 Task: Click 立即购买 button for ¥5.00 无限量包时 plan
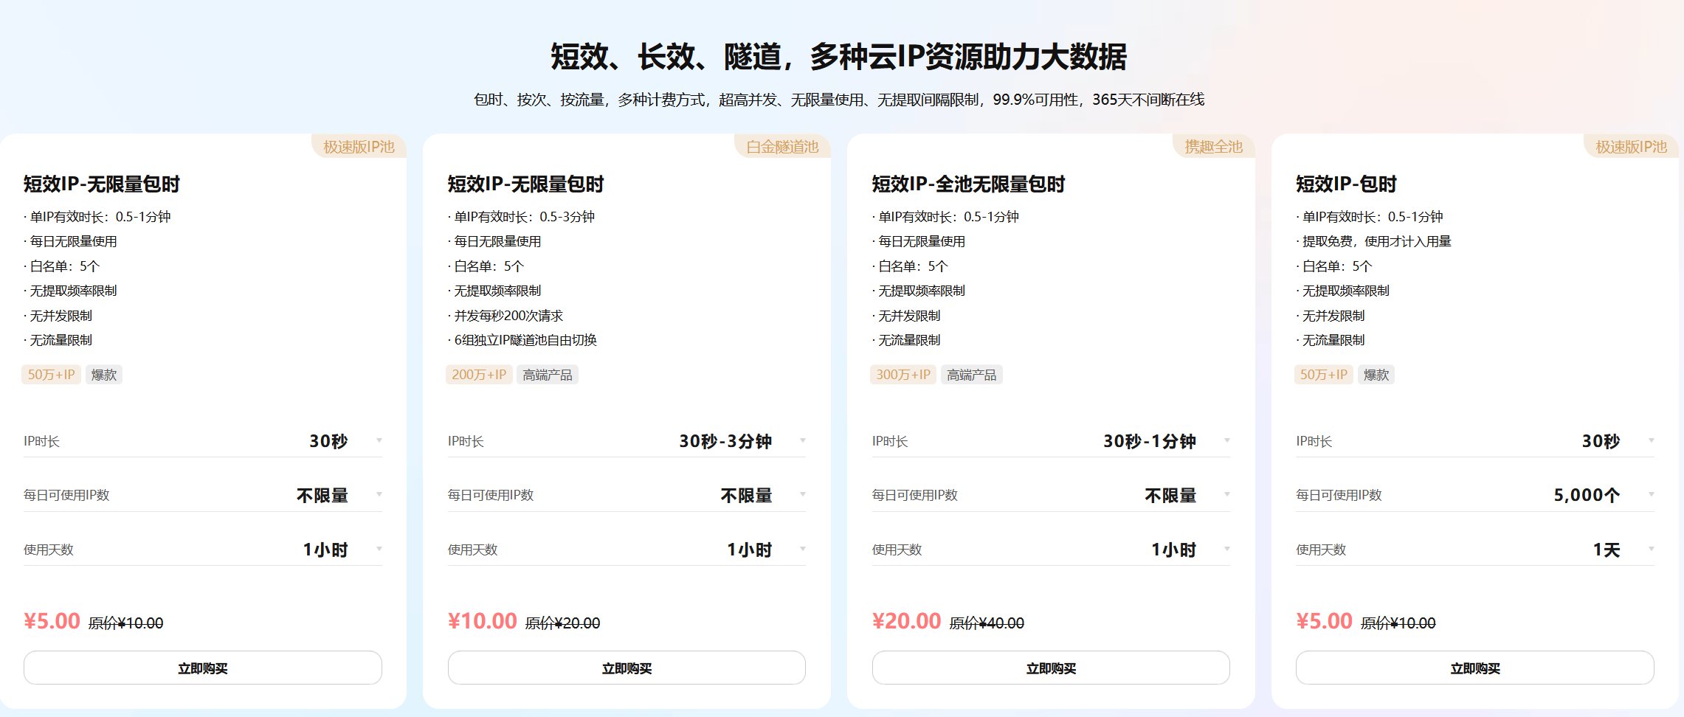pos(202,668)
